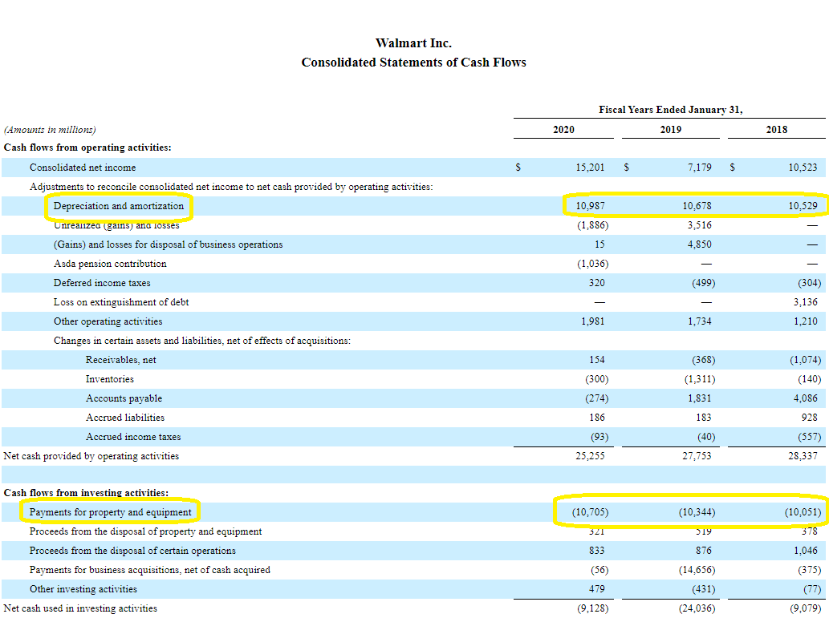The width and height of the screenshot is (829, 618).
Task: Click the Loss on extinguishment of debt label
Action: click(x=121, y=302)
